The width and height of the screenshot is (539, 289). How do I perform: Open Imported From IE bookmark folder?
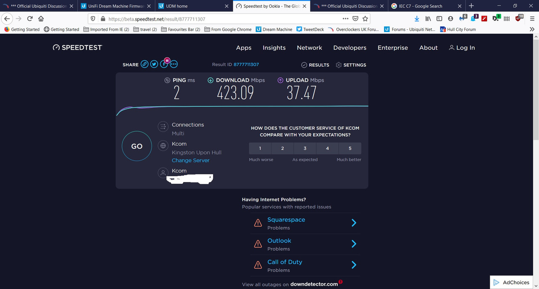point(106,29)
